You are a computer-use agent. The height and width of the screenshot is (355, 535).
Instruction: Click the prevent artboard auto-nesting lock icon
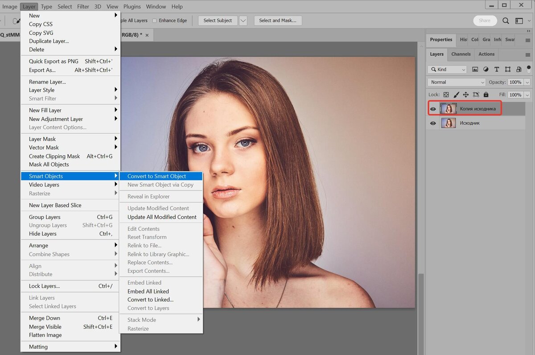point(476,95)
